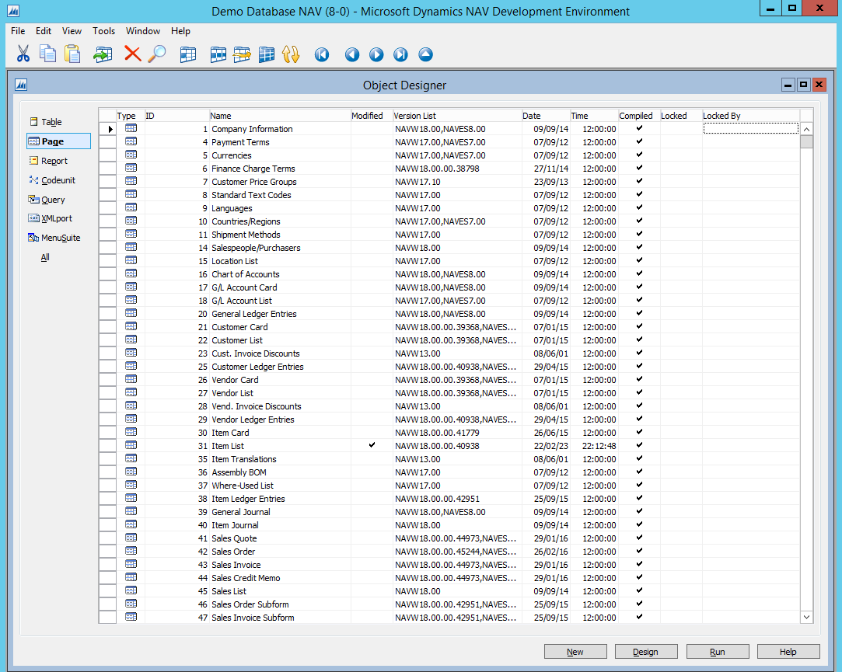842x672 pixels.
Task: Toggle Compiled checkmark for Sales Invoice Subform
Action: [x=639, y=617]
